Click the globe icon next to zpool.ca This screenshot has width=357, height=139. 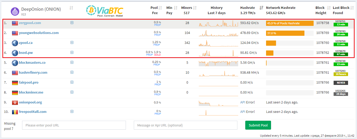click(x=15, y=43)
